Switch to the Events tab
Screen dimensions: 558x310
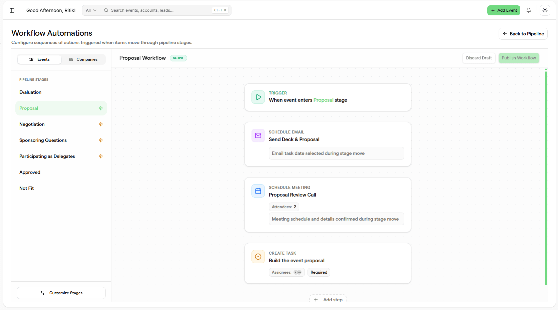click(39, 59)
